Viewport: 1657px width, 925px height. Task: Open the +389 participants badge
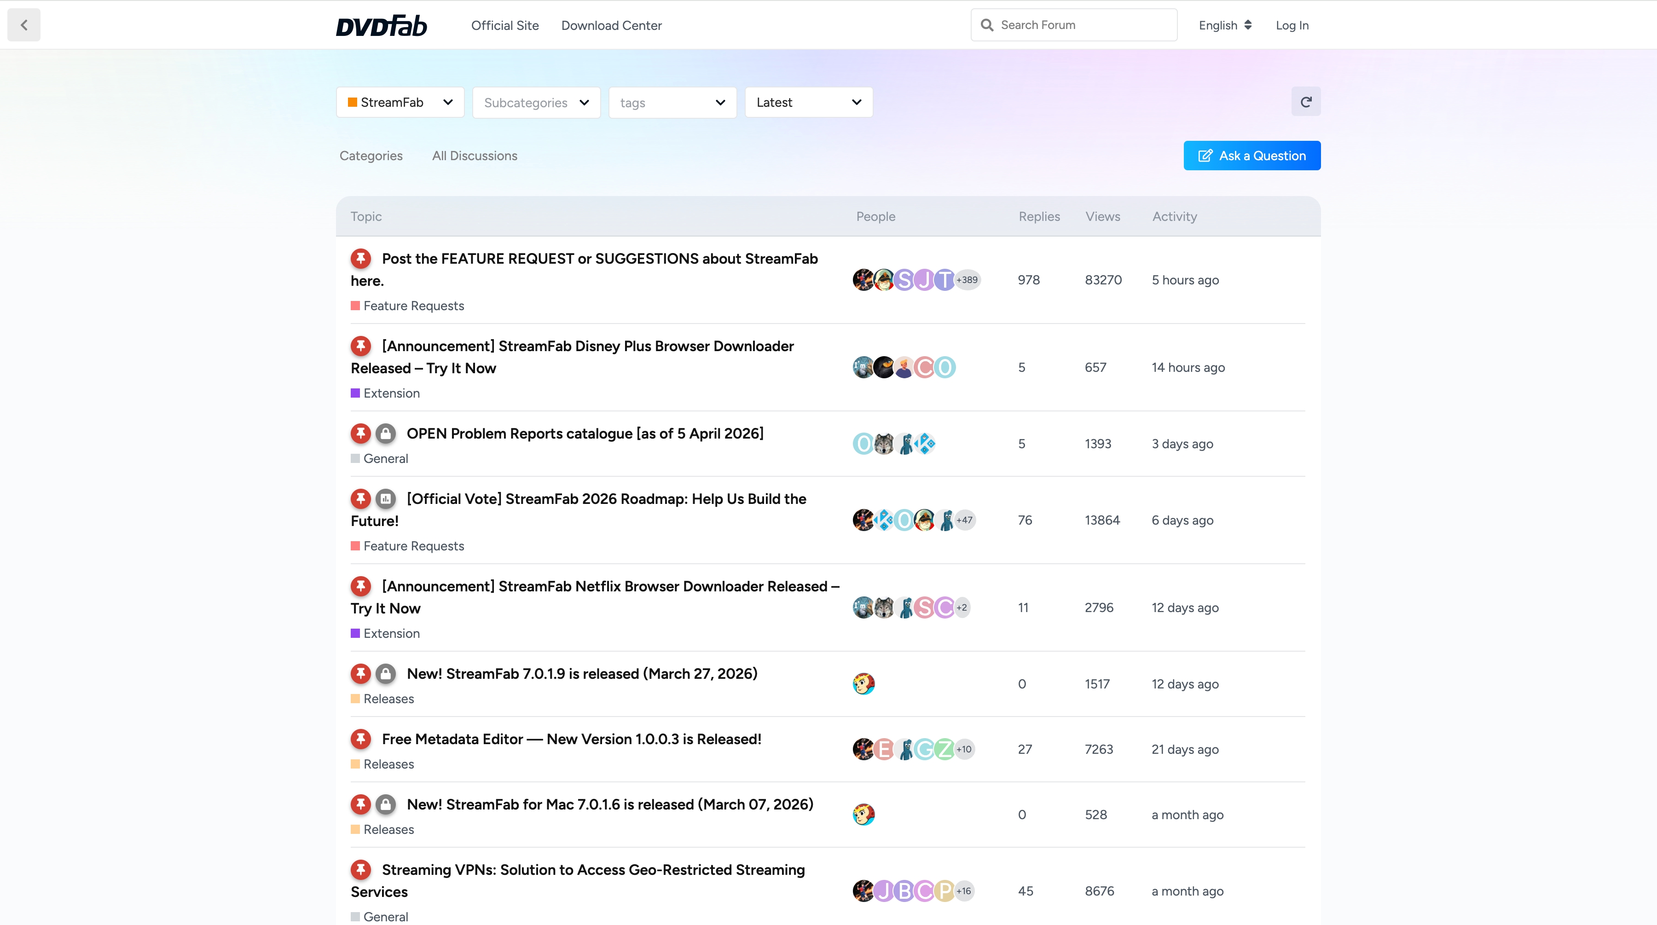(x=967, y=280)
